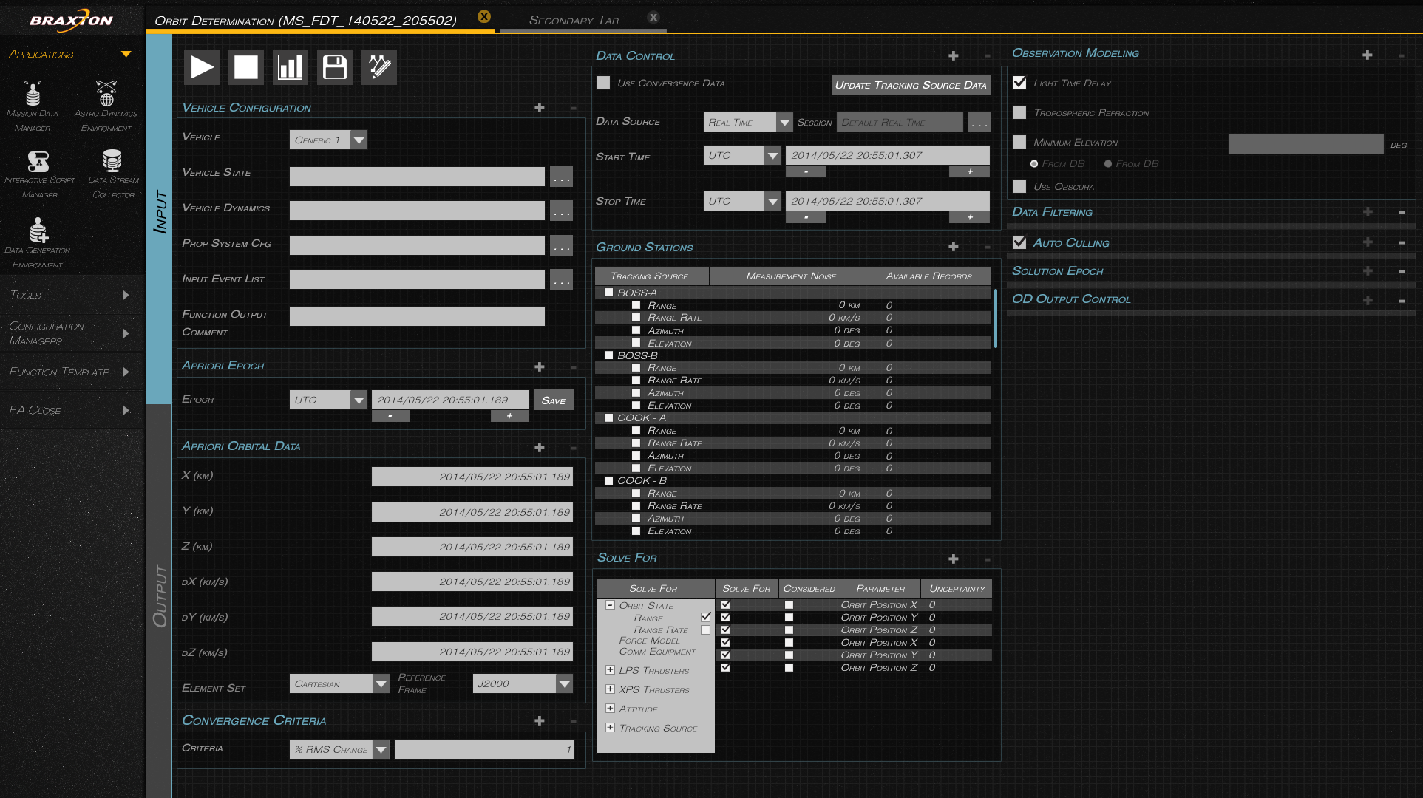The height and width of the screenshot is (798, 1423).
Task: Click the minus stepper below Start Time
Action: pyautogui.click(x=806, y=171)
